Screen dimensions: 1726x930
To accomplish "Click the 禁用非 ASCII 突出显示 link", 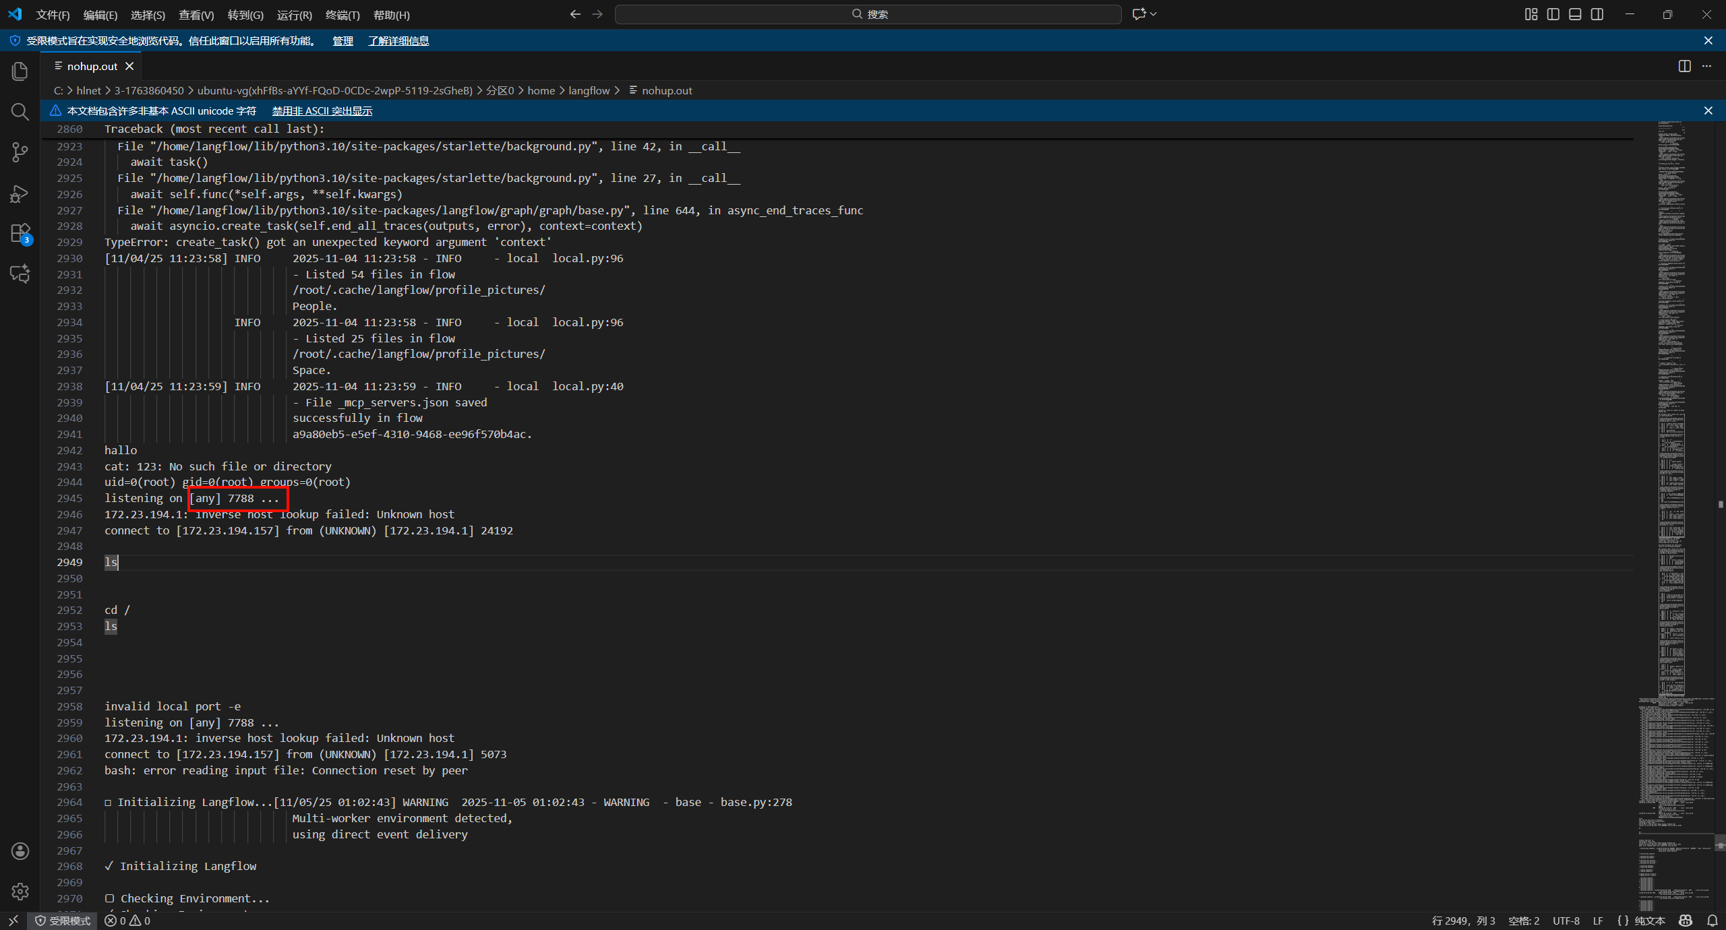I will (x=322, y=111).
